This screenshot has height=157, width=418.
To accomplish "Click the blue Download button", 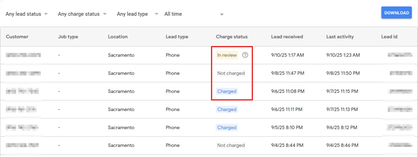I will click(x=396, y=13).
